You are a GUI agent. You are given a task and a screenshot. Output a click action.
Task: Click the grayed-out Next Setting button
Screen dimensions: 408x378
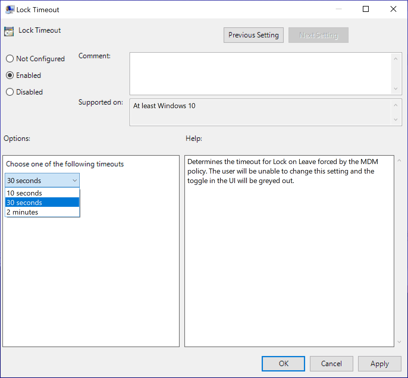[x=318, y=35]
